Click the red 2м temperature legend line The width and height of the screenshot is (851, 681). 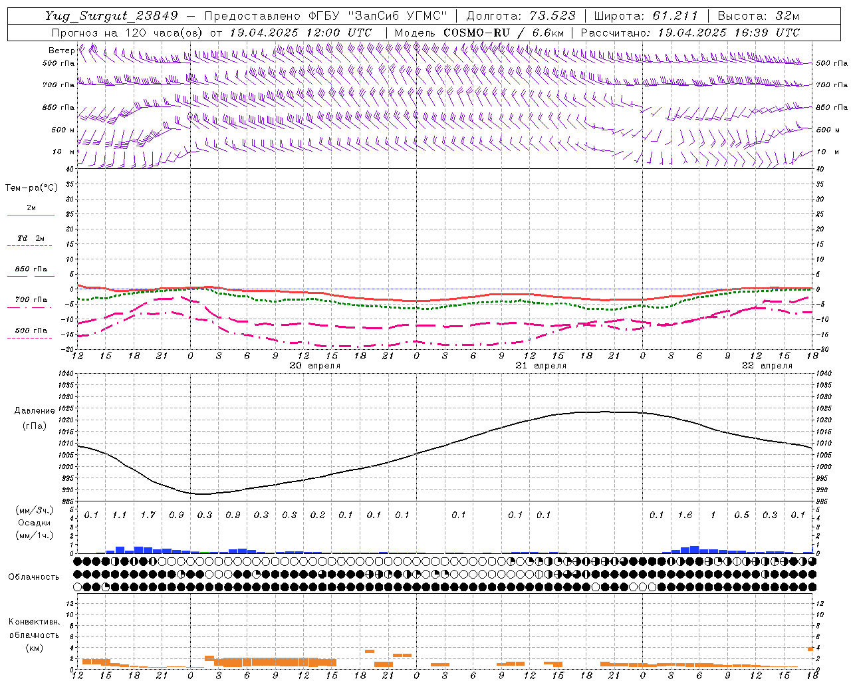click(x=31, y=215)
